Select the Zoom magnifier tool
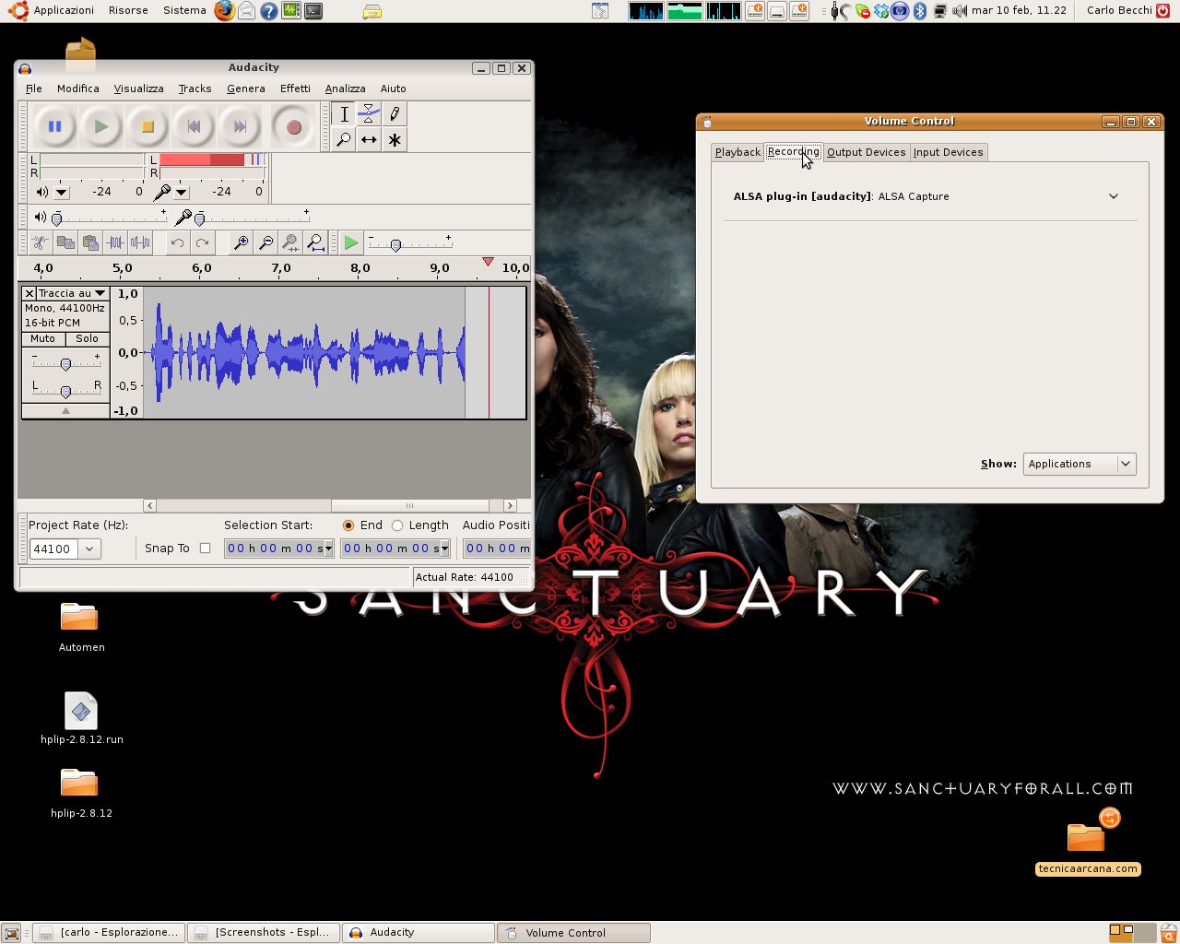 (344, 140)
